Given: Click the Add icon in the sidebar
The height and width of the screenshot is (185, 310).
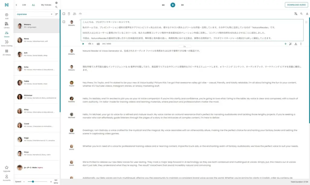Looking at the screenshot, I should click(x=7, y=15).
